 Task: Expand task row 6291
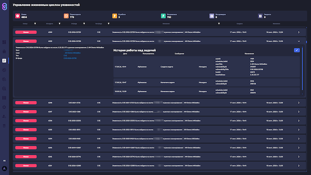pyautogui.click(x=299, y=166)
